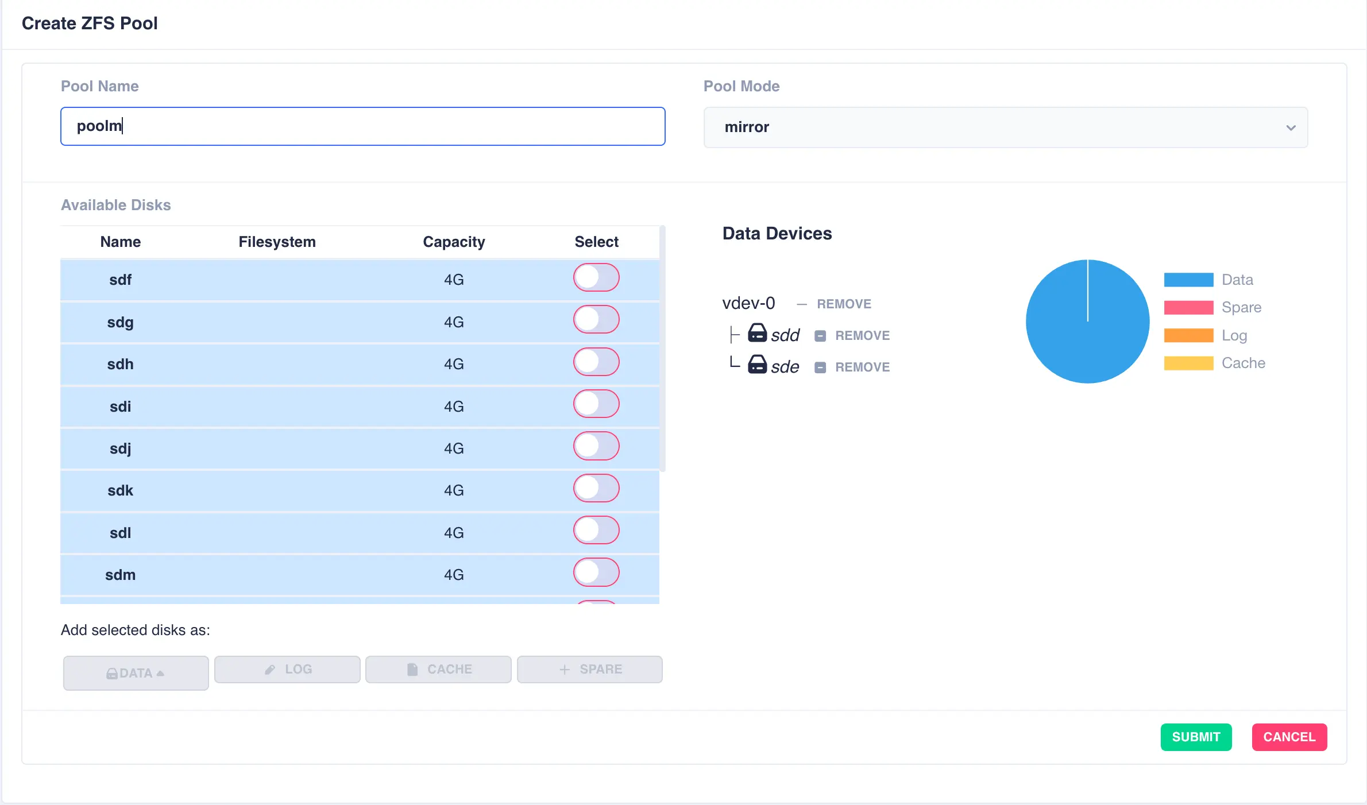Image resolution: width=1367 pixels, height=805 pixels.
Task: Add selected disks as LOG
Action: [287, 669]
